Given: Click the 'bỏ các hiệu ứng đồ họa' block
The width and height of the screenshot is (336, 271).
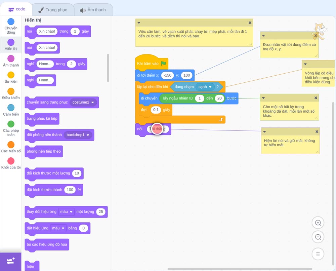Looking at the screenshot, I should (47, 244).
